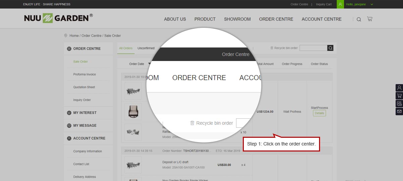
Task: Open the SHOWROOM menu
Action: (237, 19)
